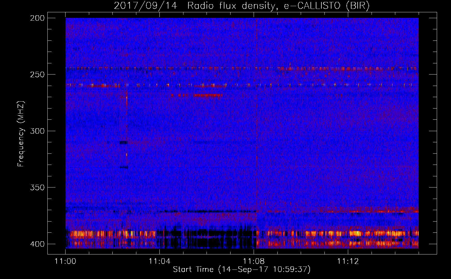Click the 11:04 time tick label
This screenshot has width=451, height=279.
(159, 261)
